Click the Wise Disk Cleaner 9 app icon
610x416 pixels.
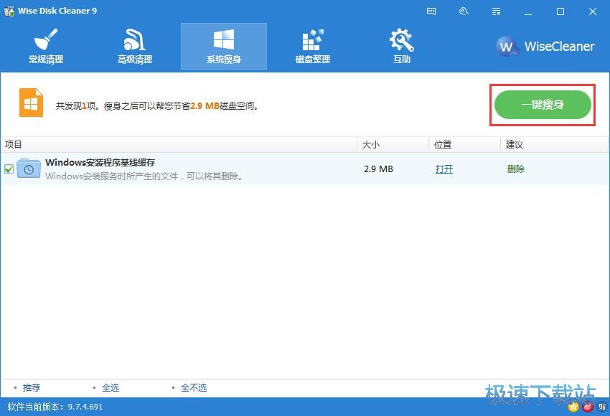9,11
